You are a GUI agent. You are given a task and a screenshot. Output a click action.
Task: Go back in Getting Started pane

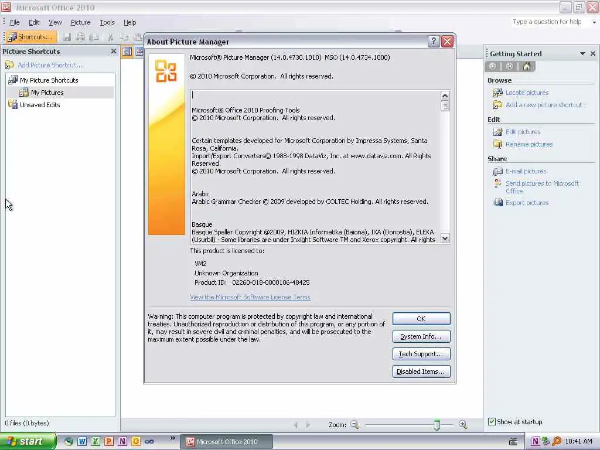[493, 66]
